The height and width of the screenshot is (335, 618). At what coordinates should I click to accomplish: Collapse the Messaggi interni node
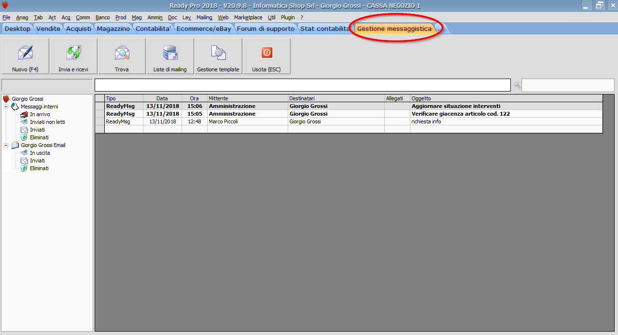[6, 107]
